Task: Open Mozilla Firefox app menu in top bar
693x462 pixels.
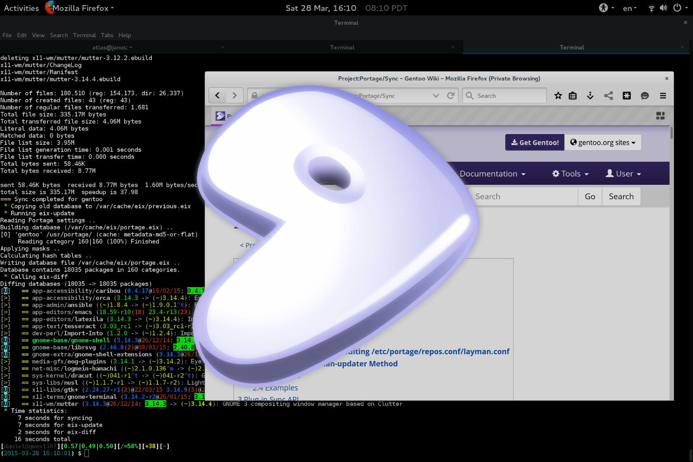Action: tap(79, 8)
